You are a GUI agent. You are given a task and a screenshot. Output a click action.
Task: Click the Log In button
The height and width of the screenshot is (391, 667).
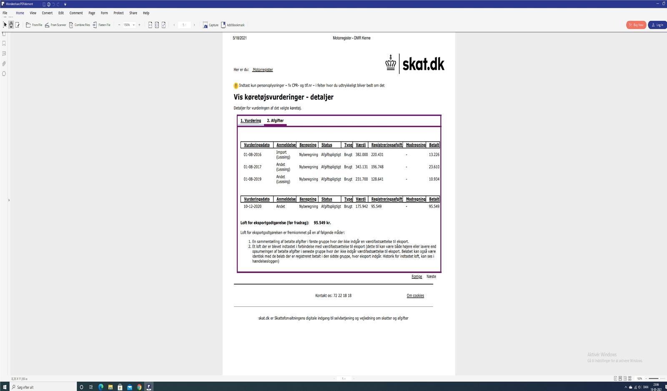[x=657, y=25]
